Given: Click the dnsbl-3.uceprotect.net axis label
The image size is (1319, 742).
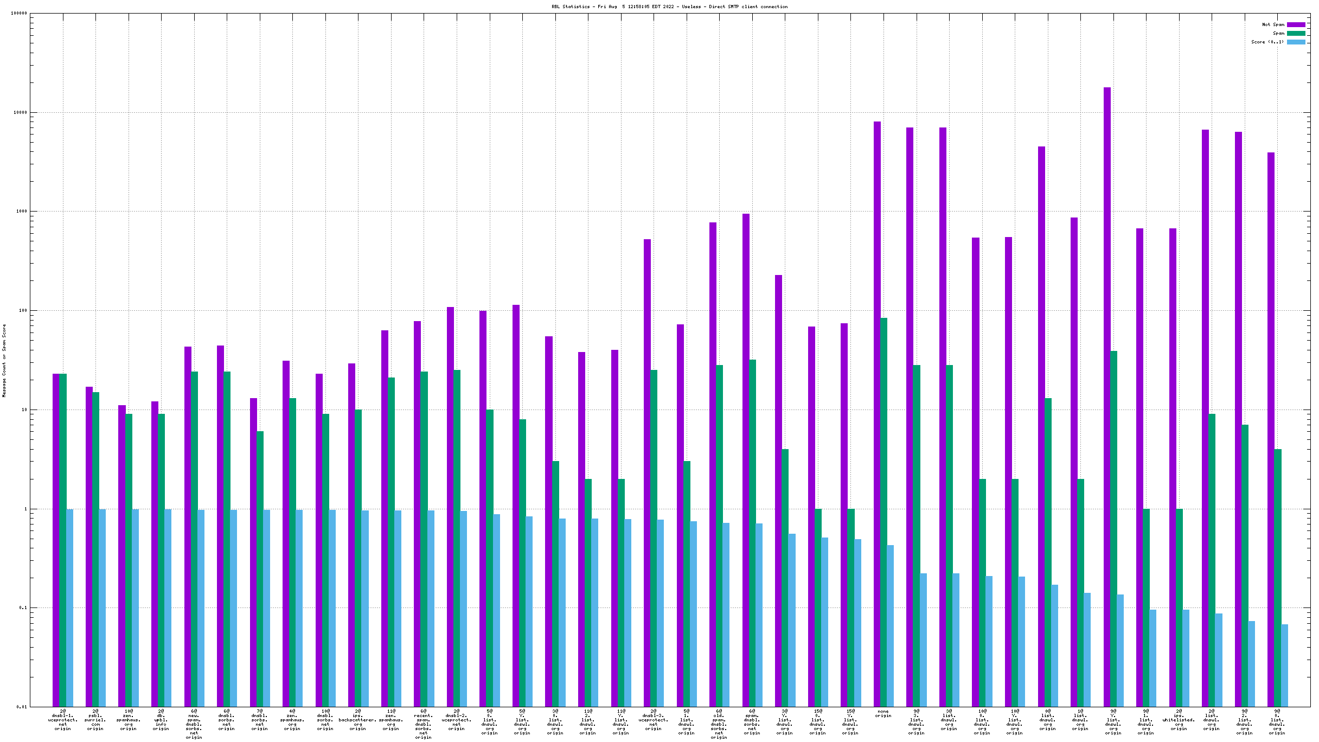Looking at the screenshot, I should click(654, 720).
